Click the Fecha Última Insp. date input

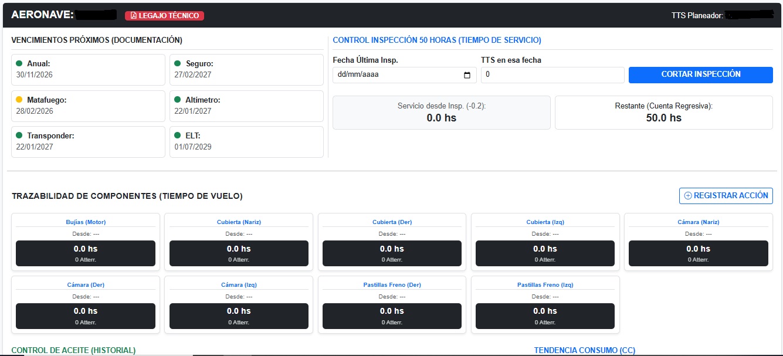point(397,75)
